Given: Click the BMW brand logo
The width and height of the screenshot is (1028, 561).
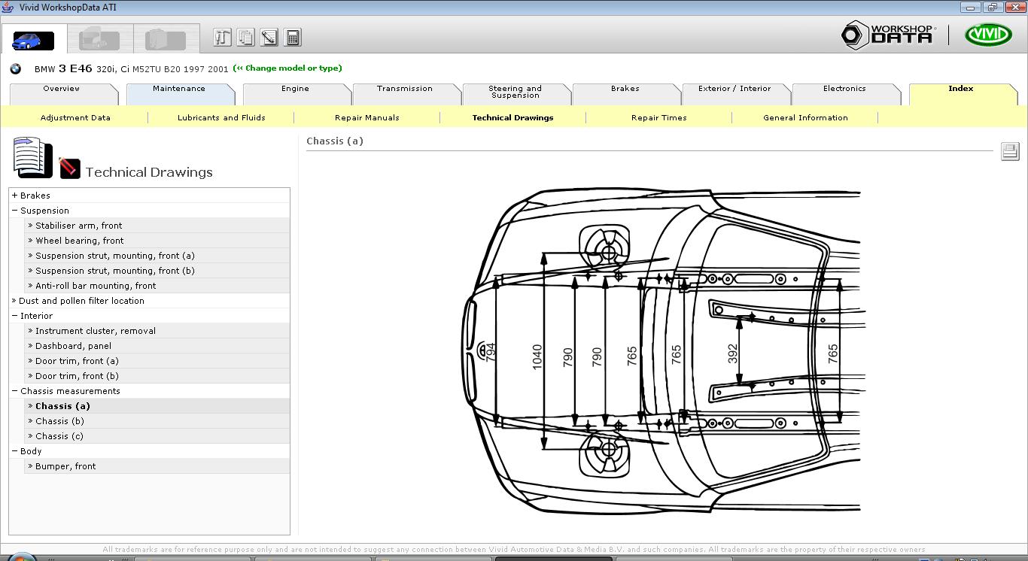Looking at the screenshot, I should point(15,69).
